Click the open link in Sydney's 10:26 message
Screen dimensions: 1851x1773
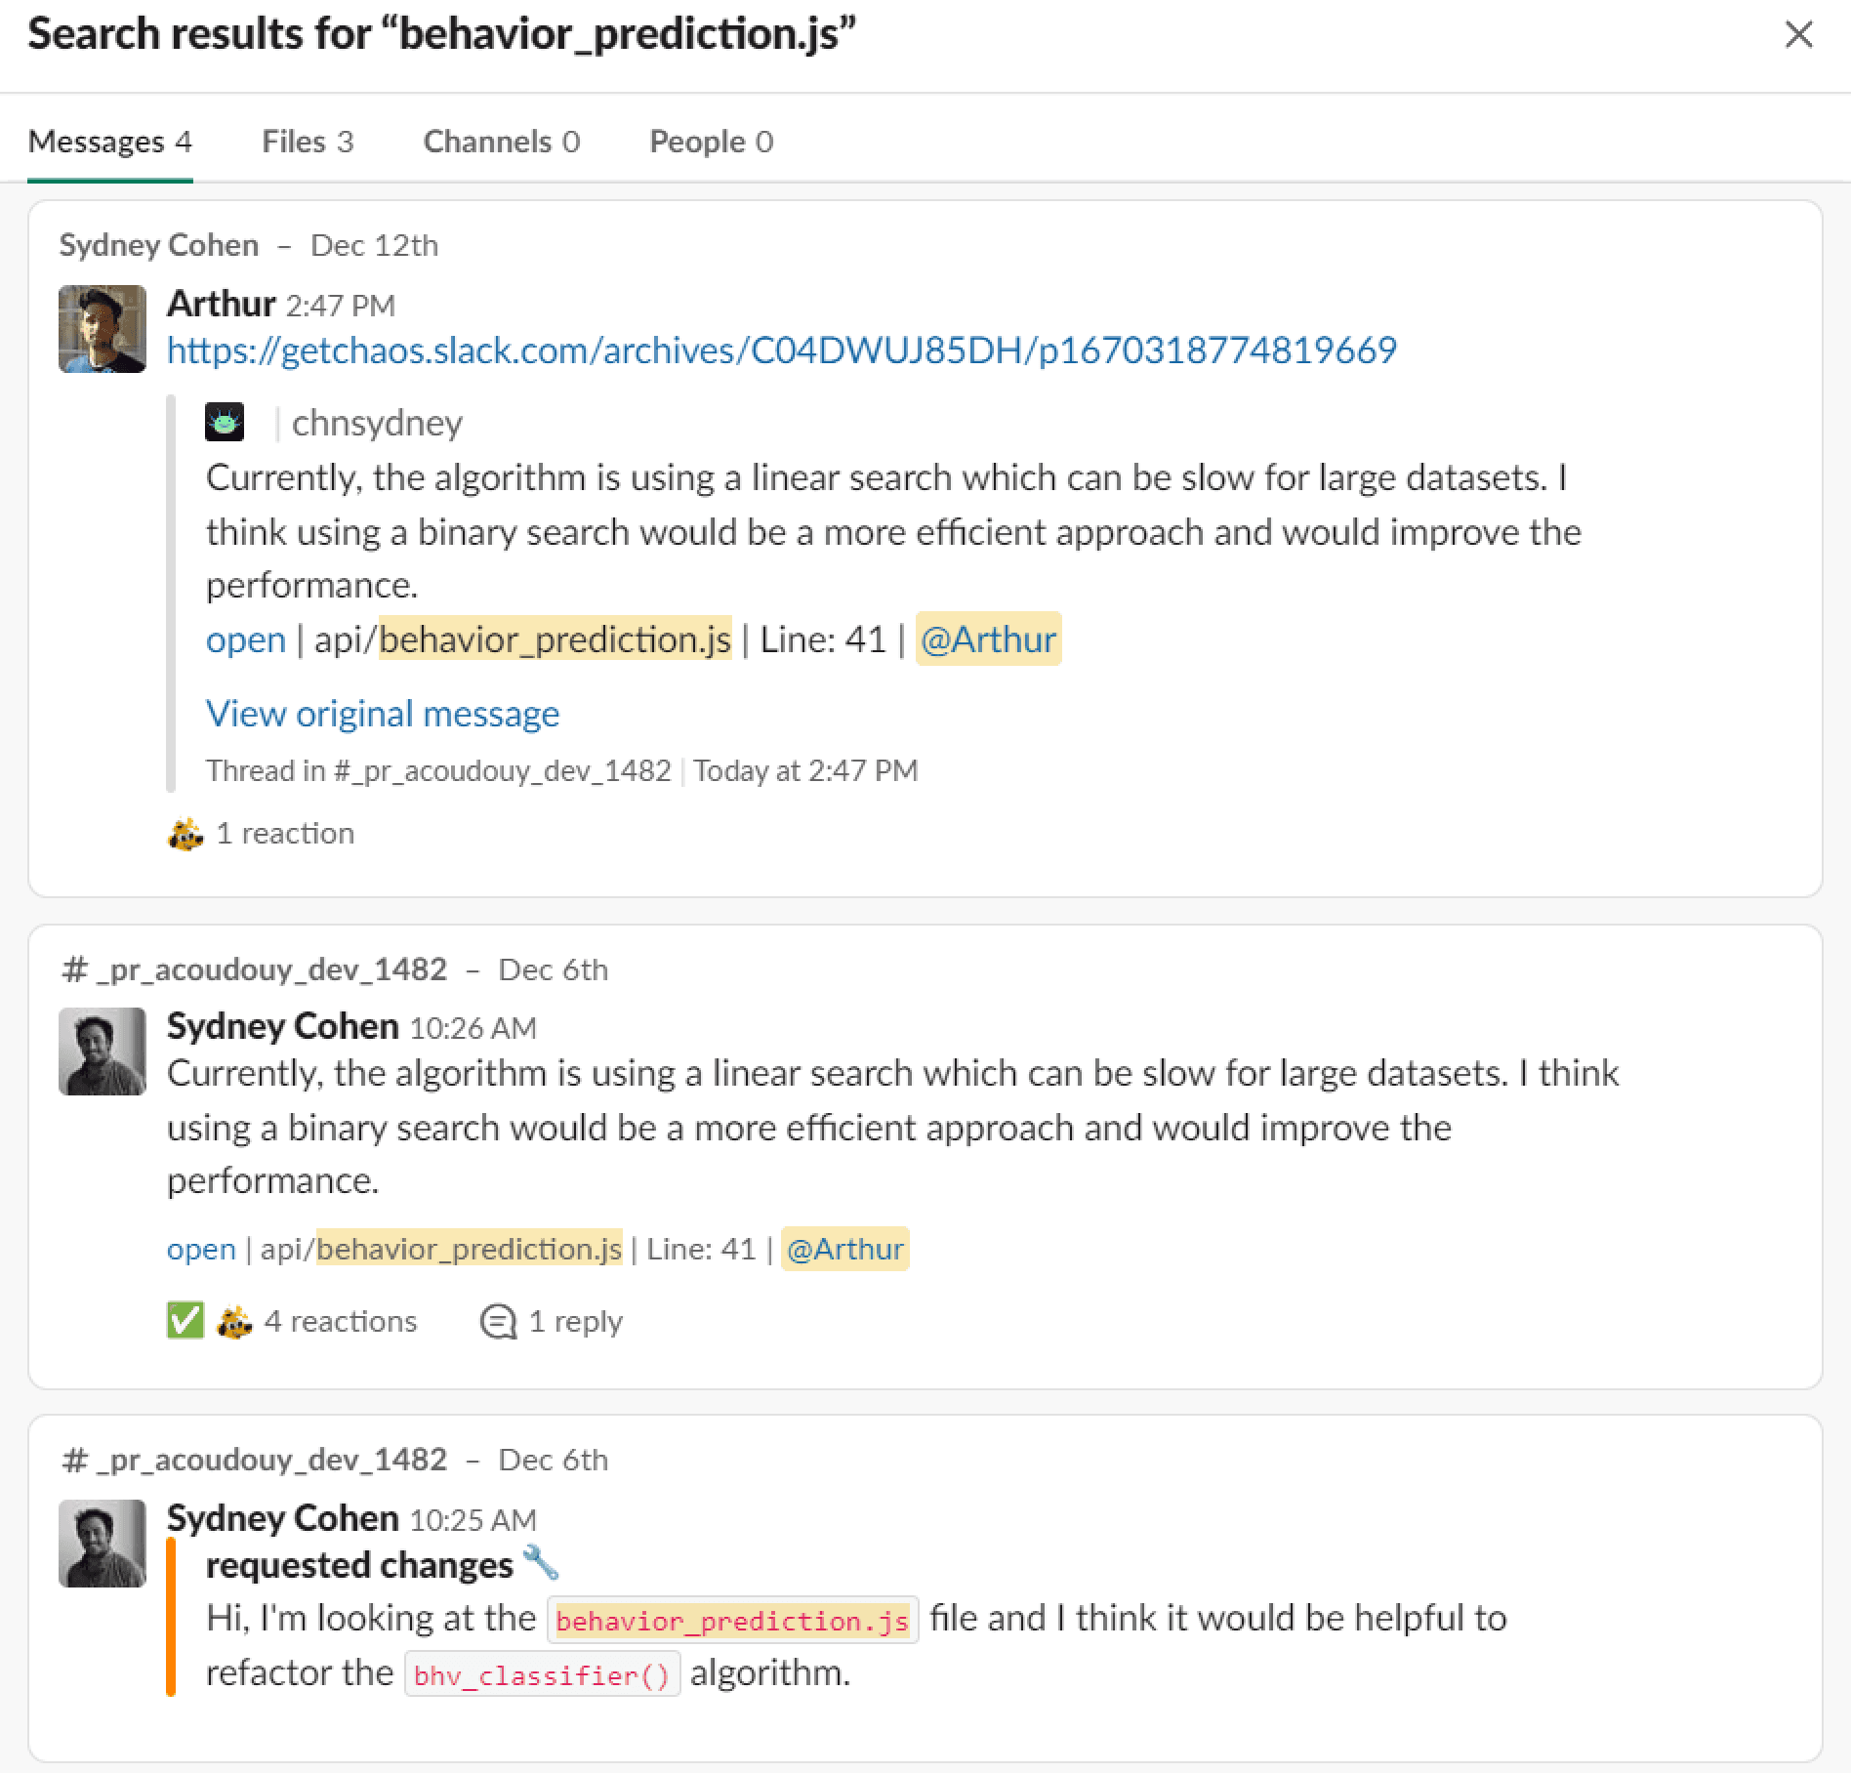pos(201,1249)
